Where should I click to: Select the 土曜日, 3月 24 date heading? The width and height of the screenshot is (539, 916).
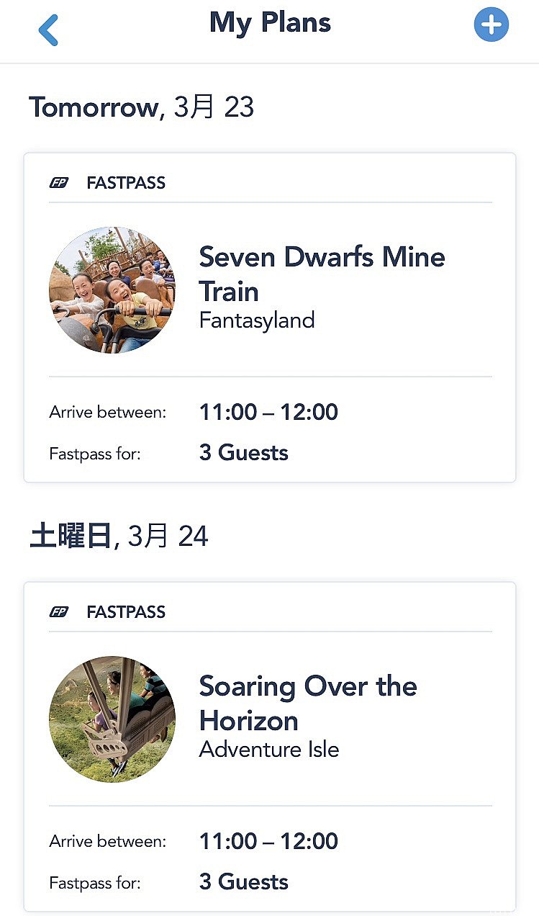coord(119,536)
